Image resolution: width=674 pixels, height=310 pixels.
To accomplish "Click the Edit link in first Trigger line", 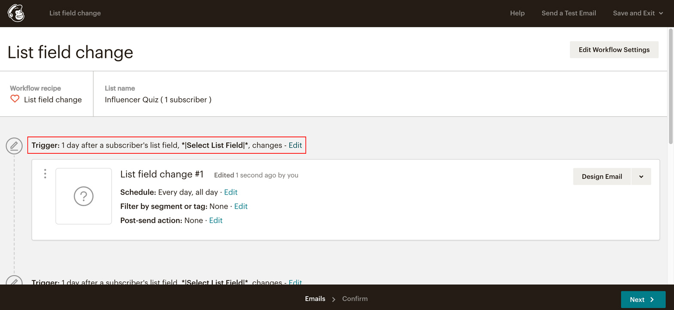I will tap(295, 145).
